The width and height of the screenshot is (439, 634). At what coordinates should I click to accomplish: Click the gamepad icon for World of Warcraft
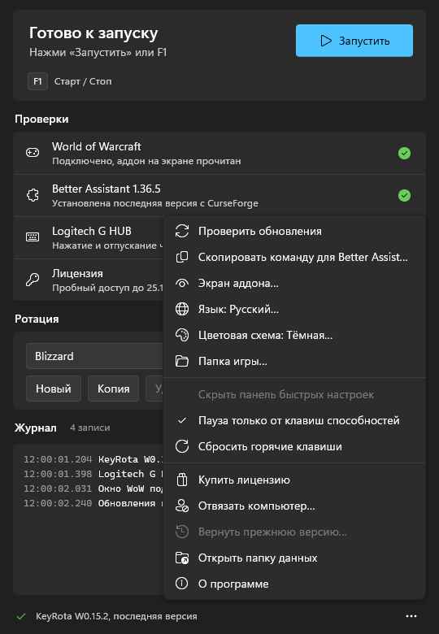33,153
